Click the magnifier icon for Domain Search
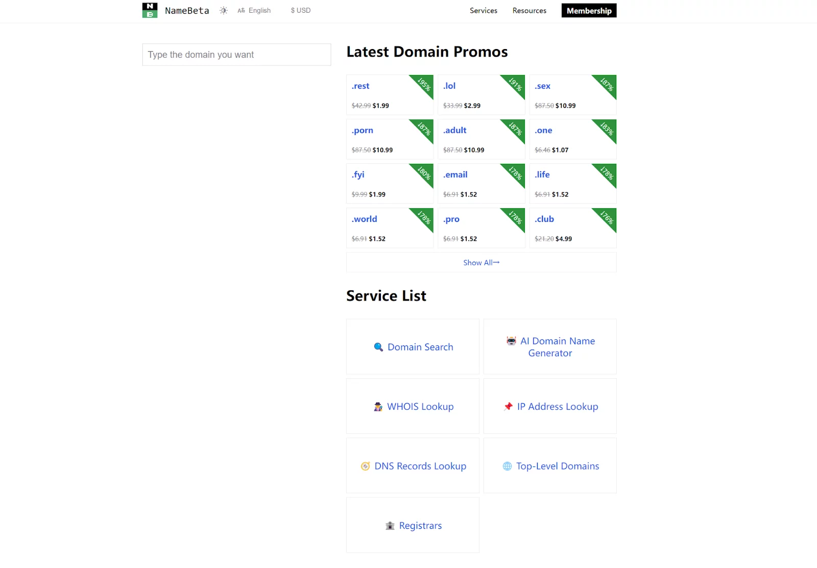817x568 pixels. [378, 347]
